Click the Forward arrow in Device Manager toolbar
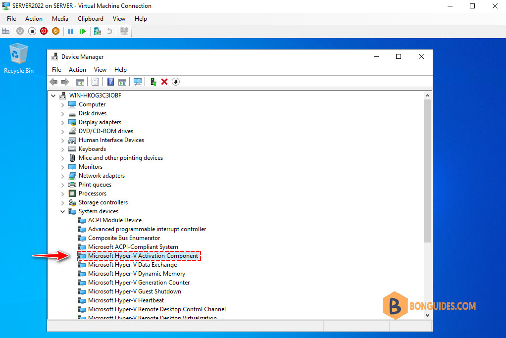Viewport: 506px width, 338px height. coord(65,82)
